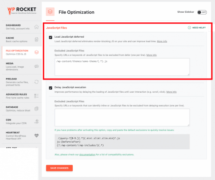Click the Database icon
The width and height of the screenshot is (215, 180).
[x=36, y=109]
